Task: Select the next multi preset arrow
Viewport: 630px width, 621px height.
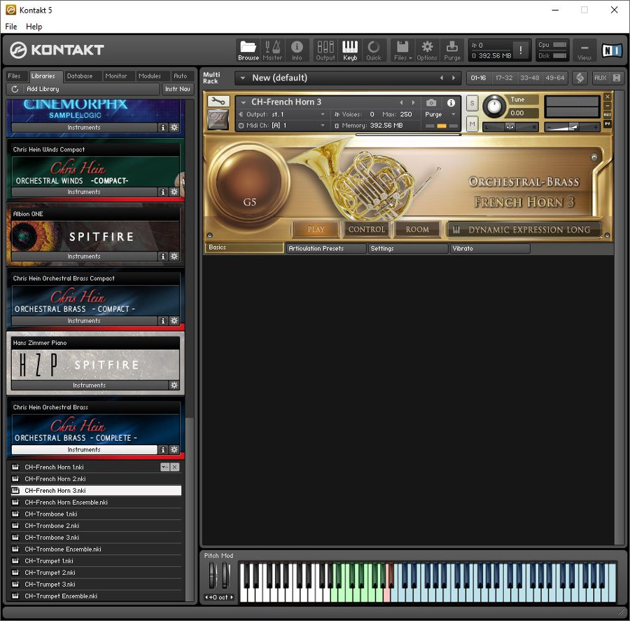Action: (454, 78)
